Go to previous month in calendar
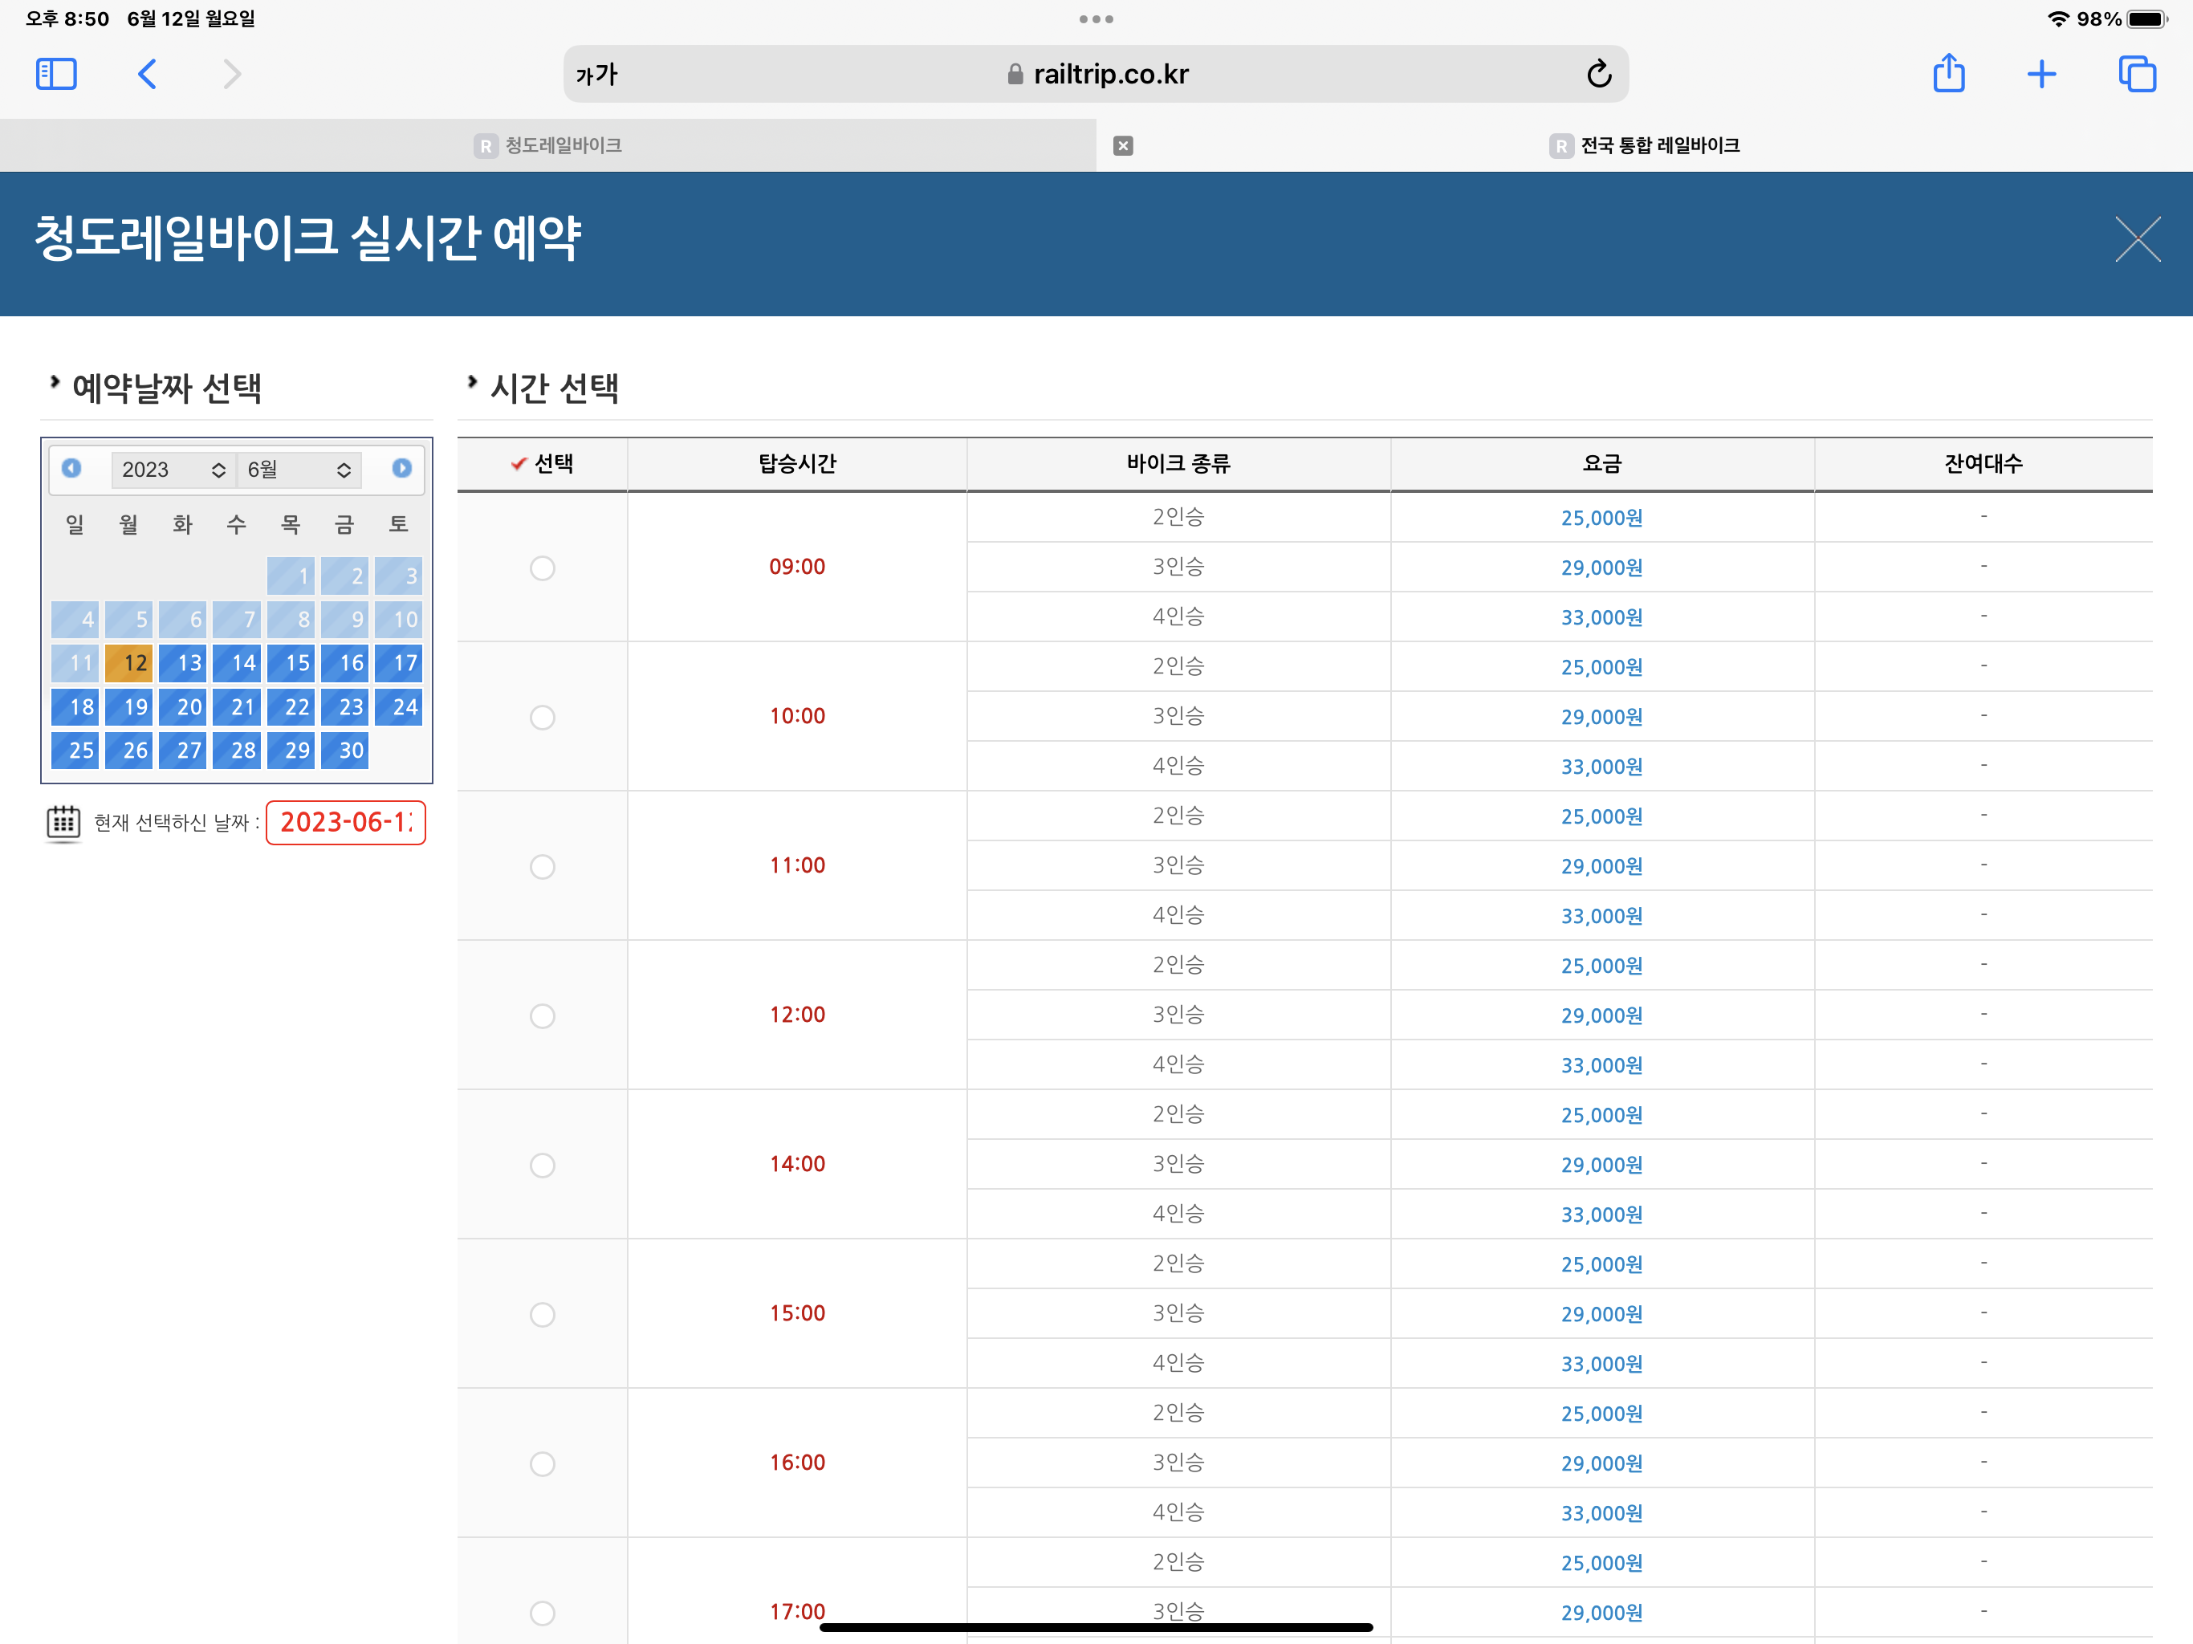 71,468
